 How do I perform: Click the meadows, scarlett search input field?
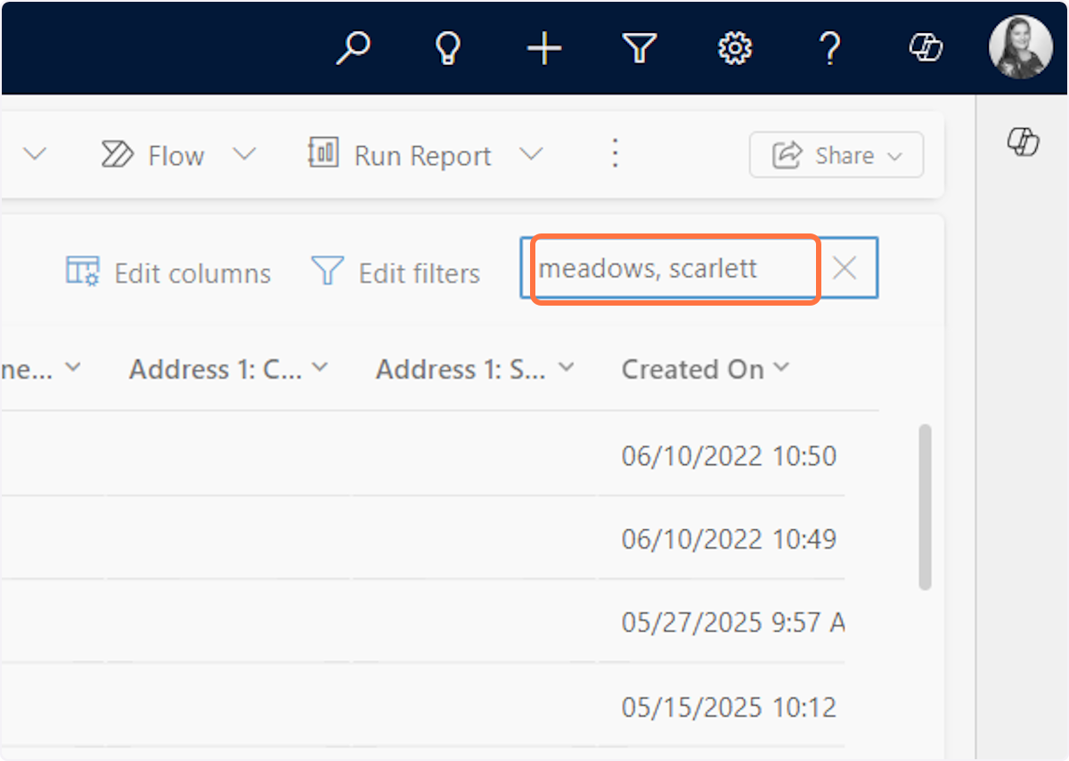pos(670,268)
